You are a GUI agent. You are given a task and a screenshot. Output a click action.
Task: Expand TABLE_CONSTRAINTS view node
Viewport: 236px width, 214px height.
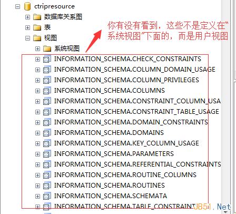coord(37,207)
